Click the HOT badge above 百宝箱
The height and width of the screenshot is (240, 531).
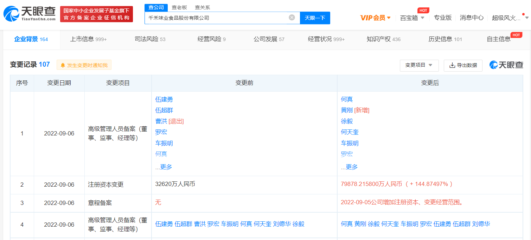(x=423, y=11)
